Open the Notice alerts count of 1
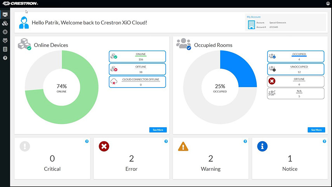 [x=290, y=158]
